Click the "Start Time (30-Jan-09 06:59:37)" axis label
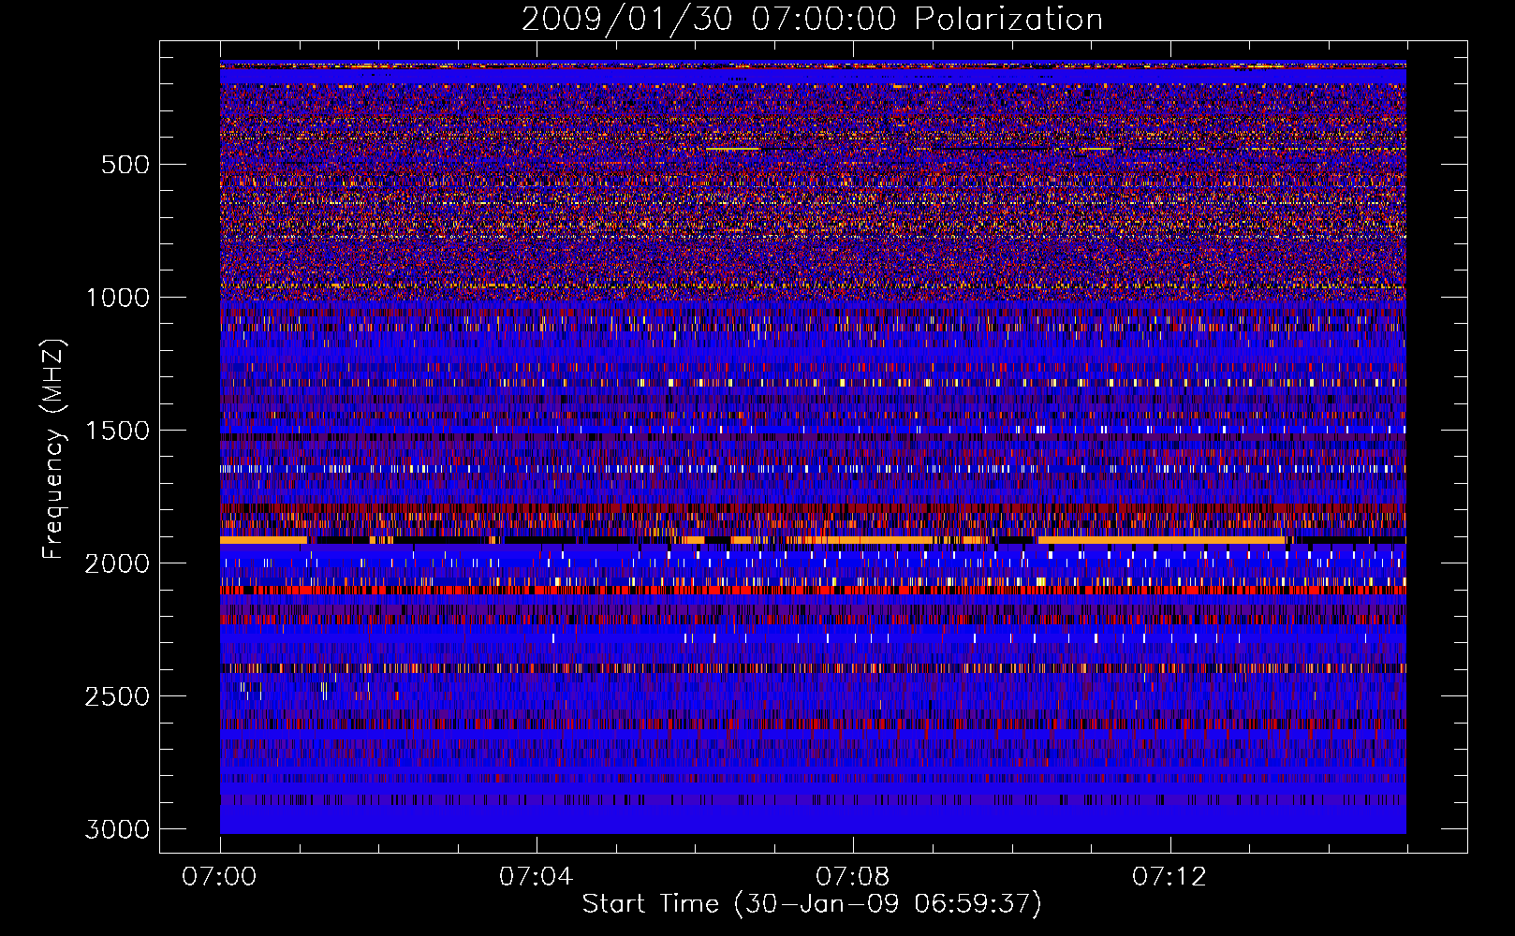1515x936 pixels. pos(812,903)
